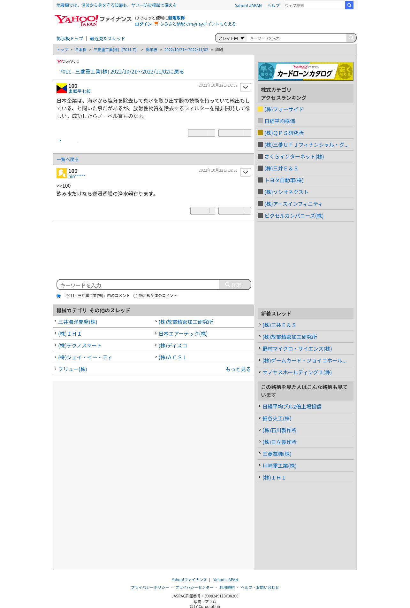Click the Yahoo! JAPAN link in top bar
This screenshot has height=608, width=410.
pyautogui.click(x=248, y=5)
